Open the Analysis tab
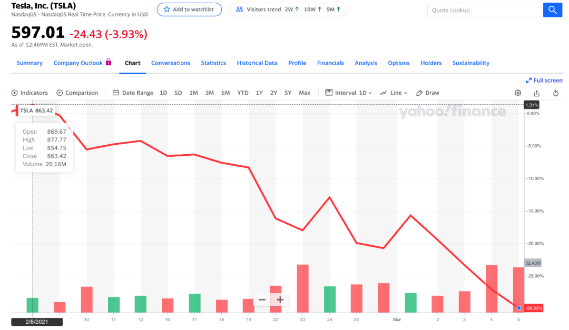The height and width of the screenshot is (330, 569). 366,63
